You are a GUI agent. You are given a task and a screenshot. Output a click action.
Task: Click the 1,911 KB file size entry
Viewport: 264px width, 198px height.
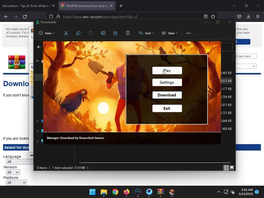point(226,105)
